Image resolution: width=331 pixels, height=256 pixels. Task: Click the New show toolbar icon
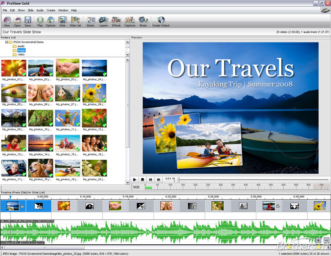point(7,20)
